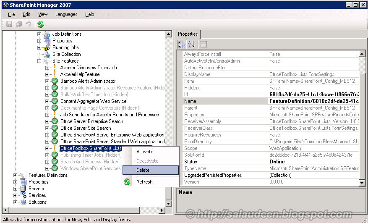Screen dimensions: 368x223
Task: Click green check icon beside Bamboo Alerts Administrator
Action: pos(55,81)
